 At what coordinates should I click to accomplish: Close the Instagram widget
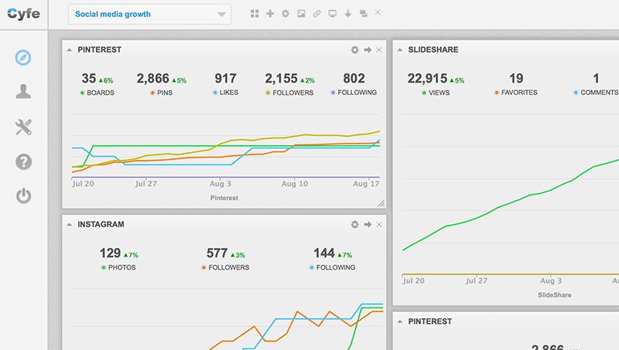(x=379, y=224)
